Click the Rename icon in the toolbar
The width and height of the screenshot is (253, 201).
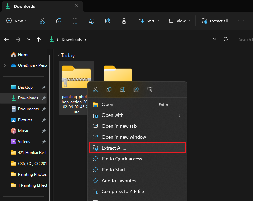[x=91, y=21]
